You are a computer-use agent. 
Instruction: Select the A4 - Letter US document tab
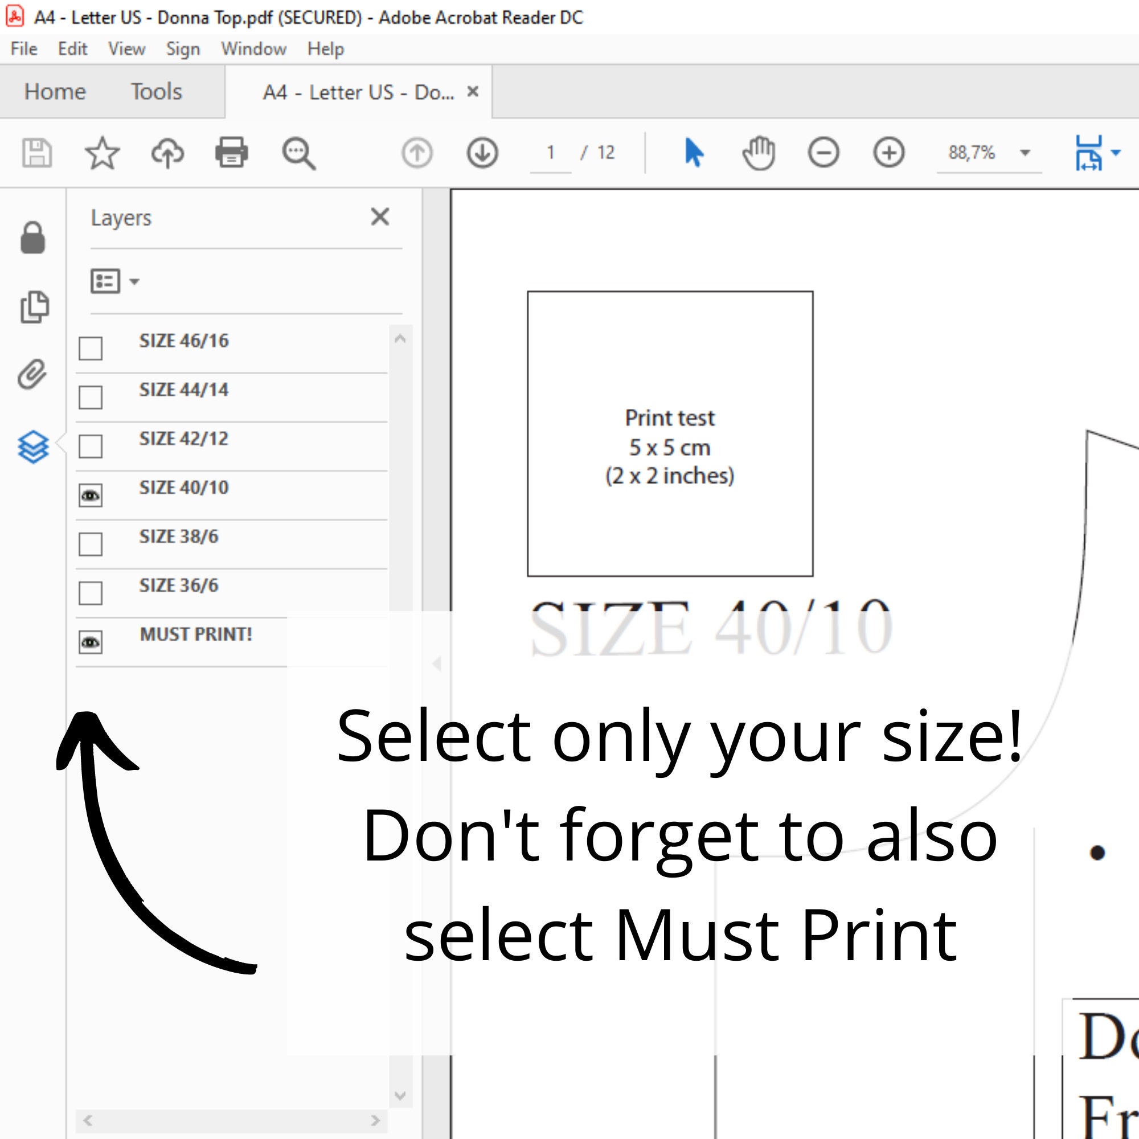tap(358, 92)
